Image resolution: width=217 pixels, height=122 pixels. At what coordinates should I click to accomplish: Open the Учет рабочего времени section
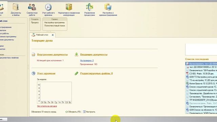click(x=48, y=10)
